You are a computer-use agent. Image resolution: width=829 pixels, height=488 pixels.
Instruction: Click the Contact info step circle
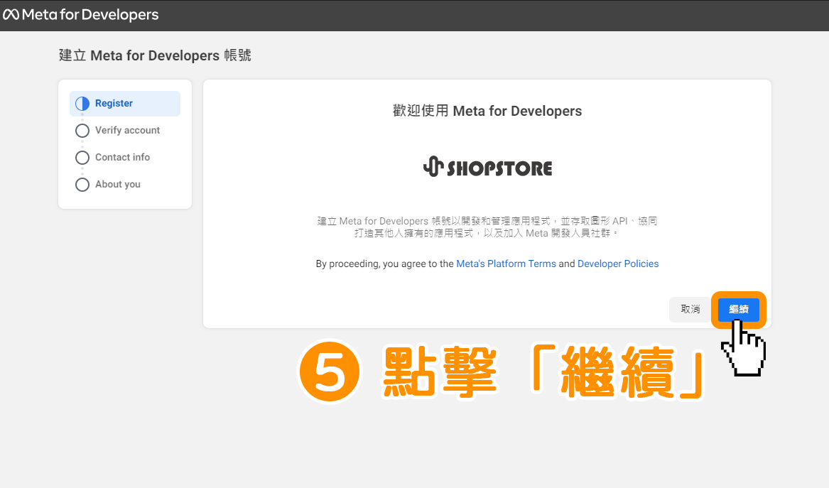click(x=82, y=158)
